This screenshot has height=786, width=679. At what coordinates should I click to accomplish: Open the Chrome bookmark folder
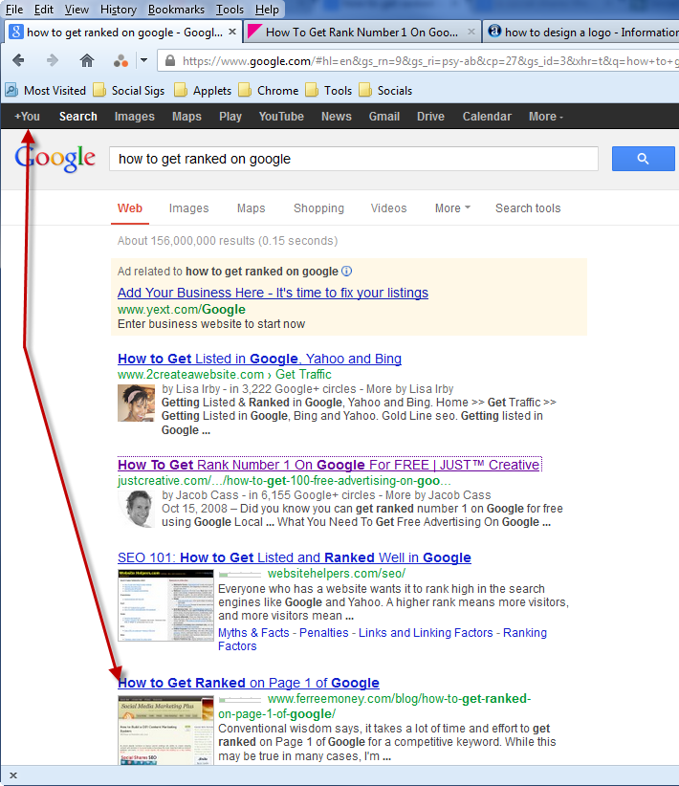point(269,91)
